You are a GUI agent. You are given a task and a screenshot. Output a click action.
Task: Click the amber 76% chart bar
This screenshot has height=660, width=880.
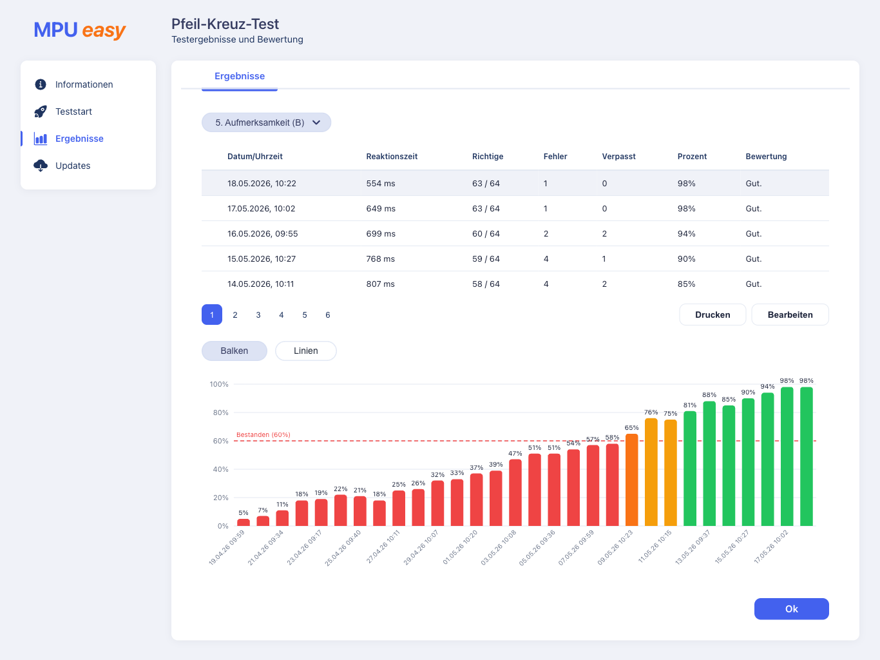(x=651, y=472)
